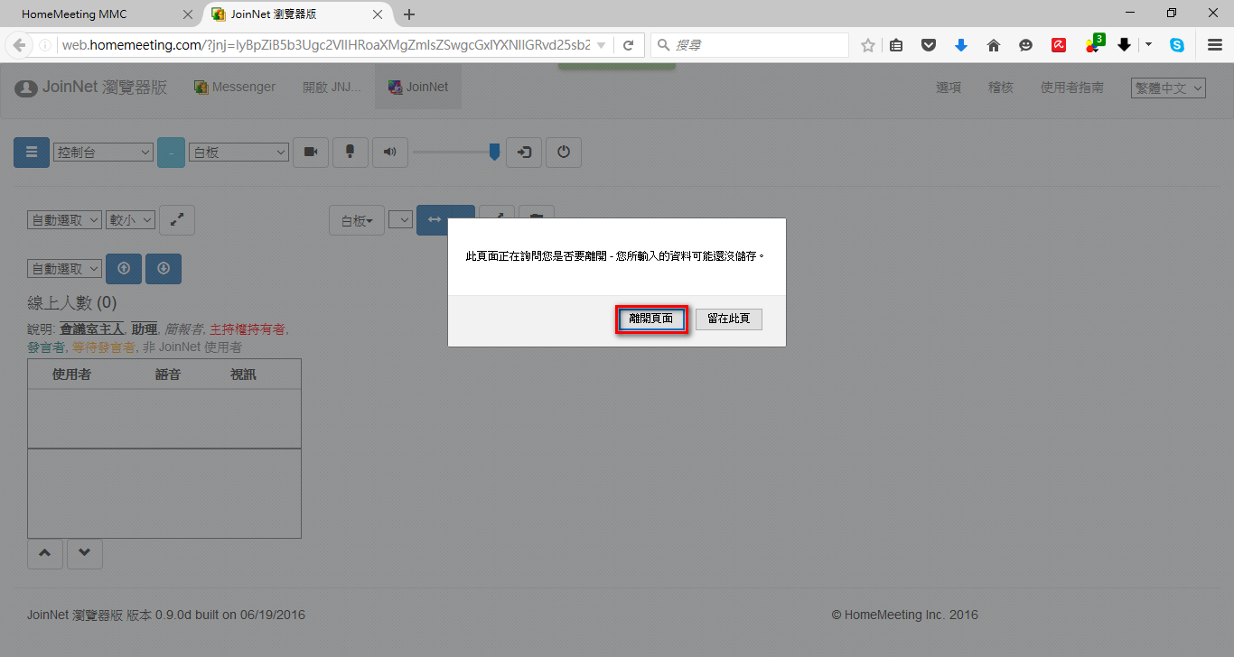Click the red Avira extension icon
This screenshot has height=657, width=1234.
(1059, 45)
